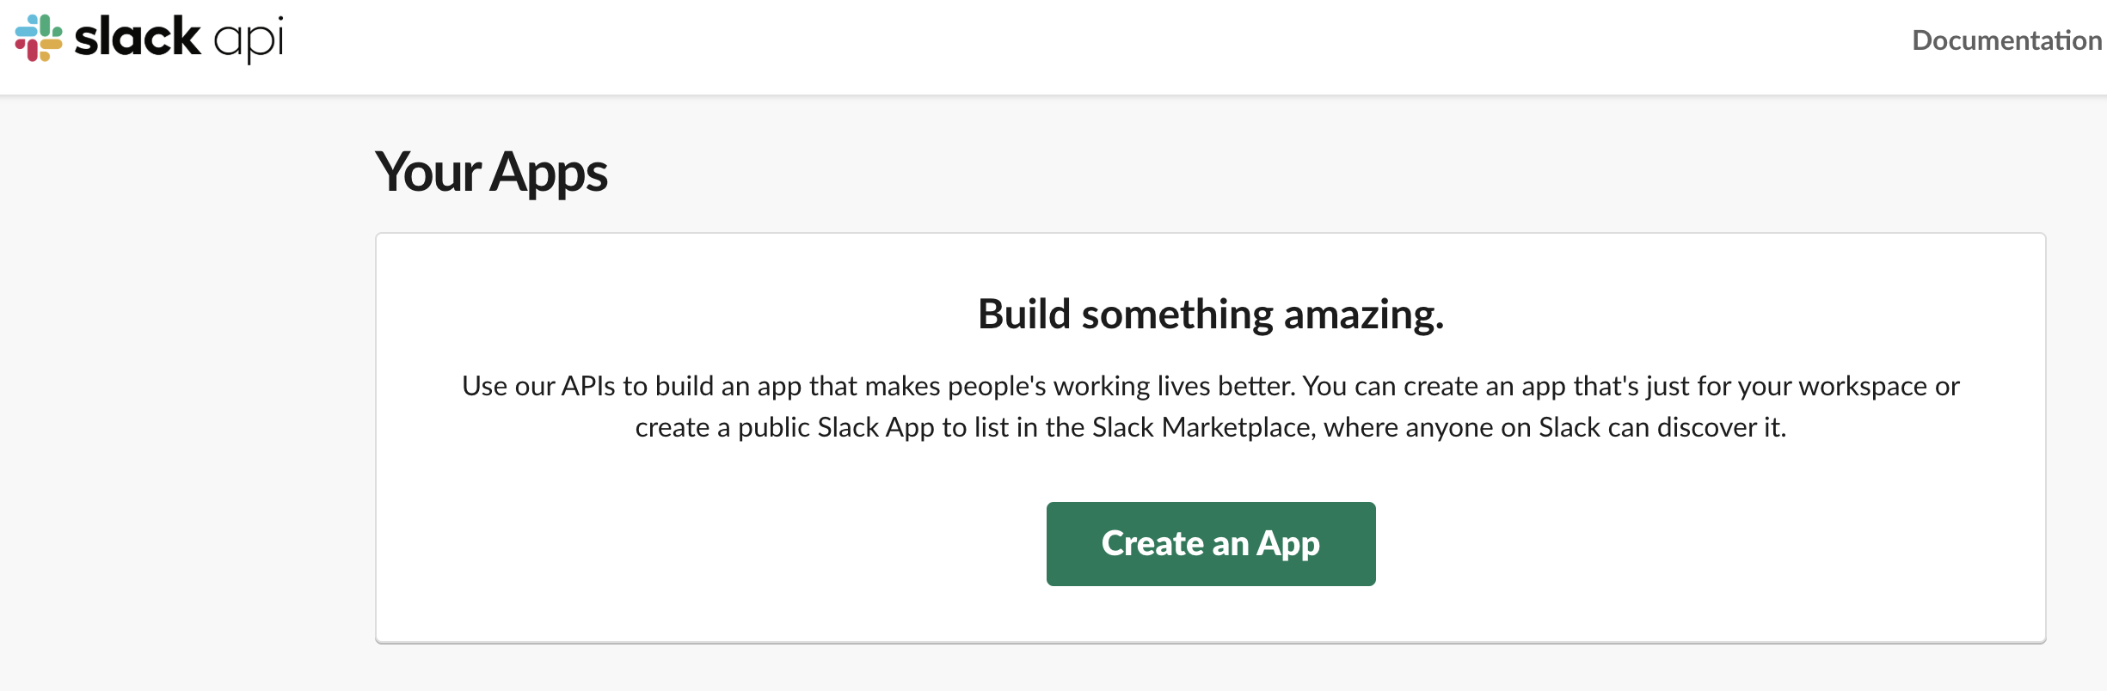The width and height of the screenshot is (2107, 691).
Task: Click the "Build something amazing." headline
Action: [x=1210, y=315]
